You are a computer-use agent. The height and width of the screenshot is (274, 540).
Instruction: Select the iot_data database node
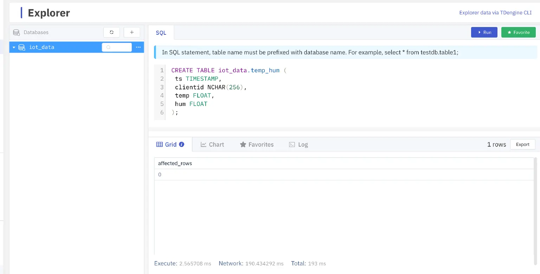[x=41, y=47]
